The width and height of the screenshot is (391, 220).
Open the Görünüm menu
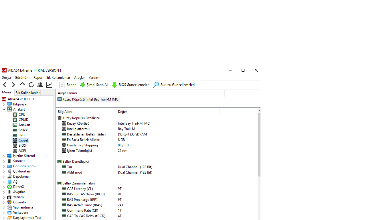tap(22, 78)
